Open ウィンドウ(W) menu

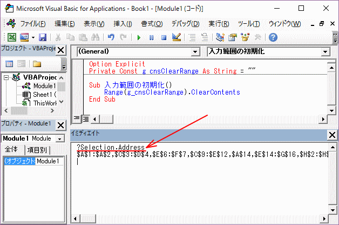point(284,24)
